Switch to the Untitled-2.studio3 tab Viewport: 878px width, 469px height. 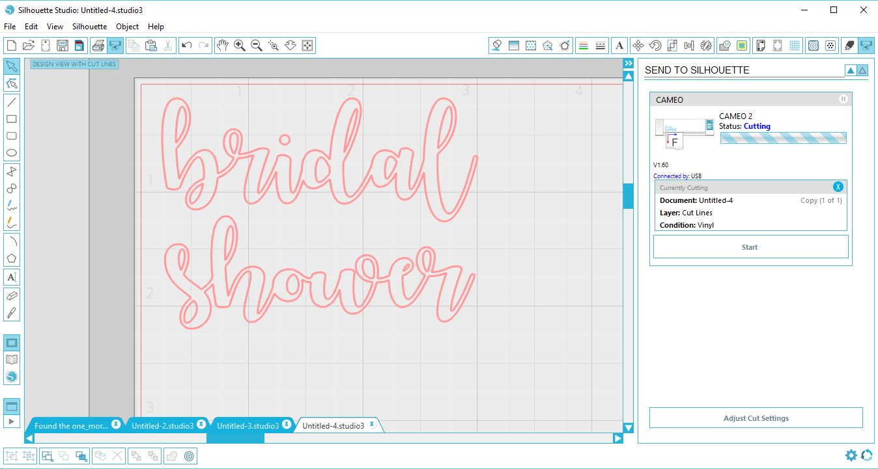pos(162,425)
